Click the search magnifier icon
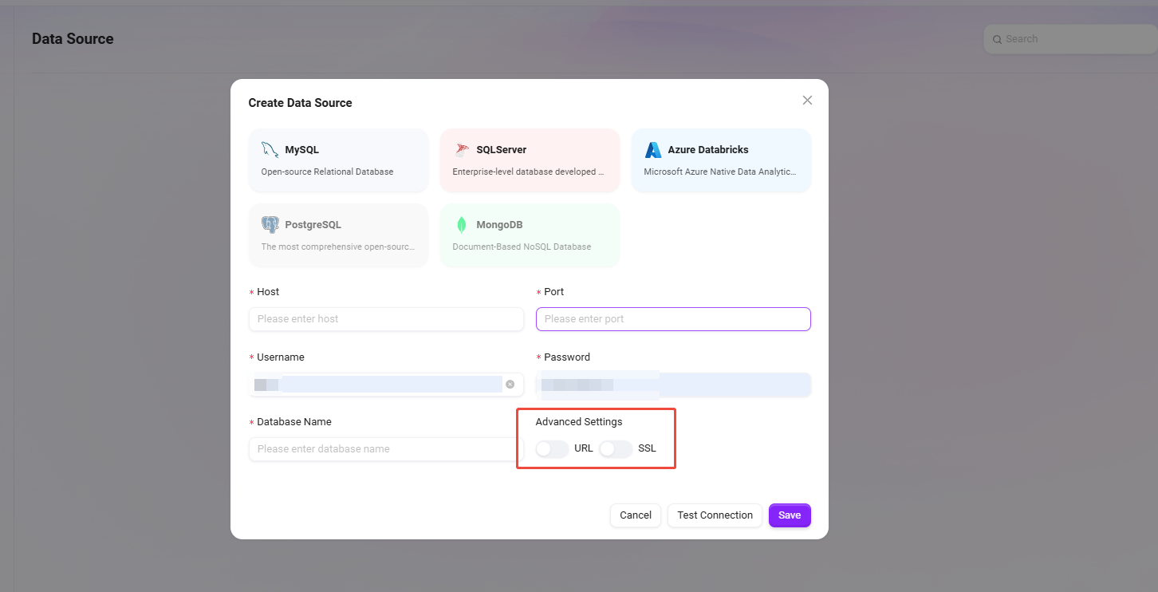This screenshot has height=592, width=1158. tap(997, 39)
